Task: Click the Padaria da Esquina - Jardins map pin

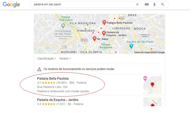Action: coord(104,33)
